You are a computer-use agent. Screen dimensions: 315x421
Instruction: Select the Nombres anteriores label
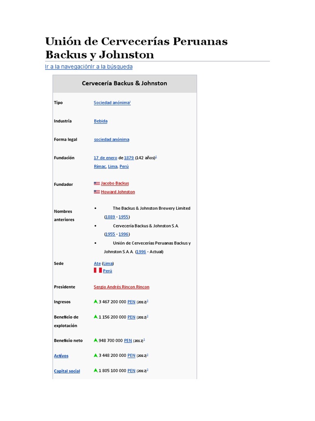click(64, 215)
